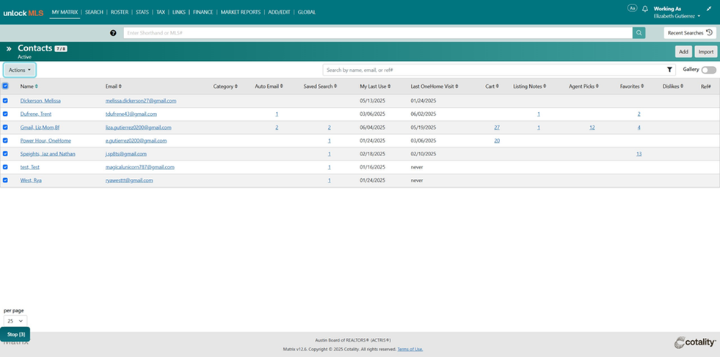Click the pin icon at top right
This screenshot has width=720, height=357.
[709, 8]
